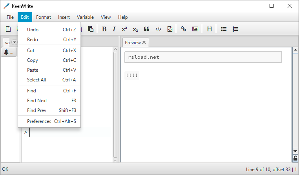Viewport: 299px width, 175px height.
Task: Click the !!!! text in preview
Action: point(132,76)
